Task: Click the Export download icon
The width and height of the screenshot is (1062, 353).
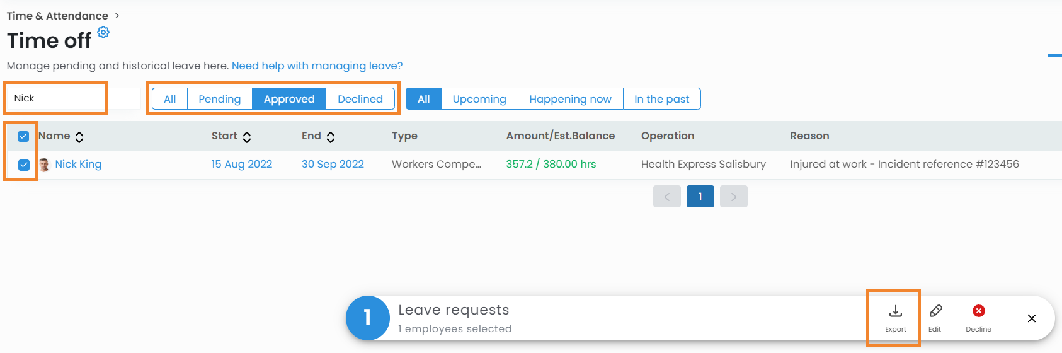Action: [895, 311]
